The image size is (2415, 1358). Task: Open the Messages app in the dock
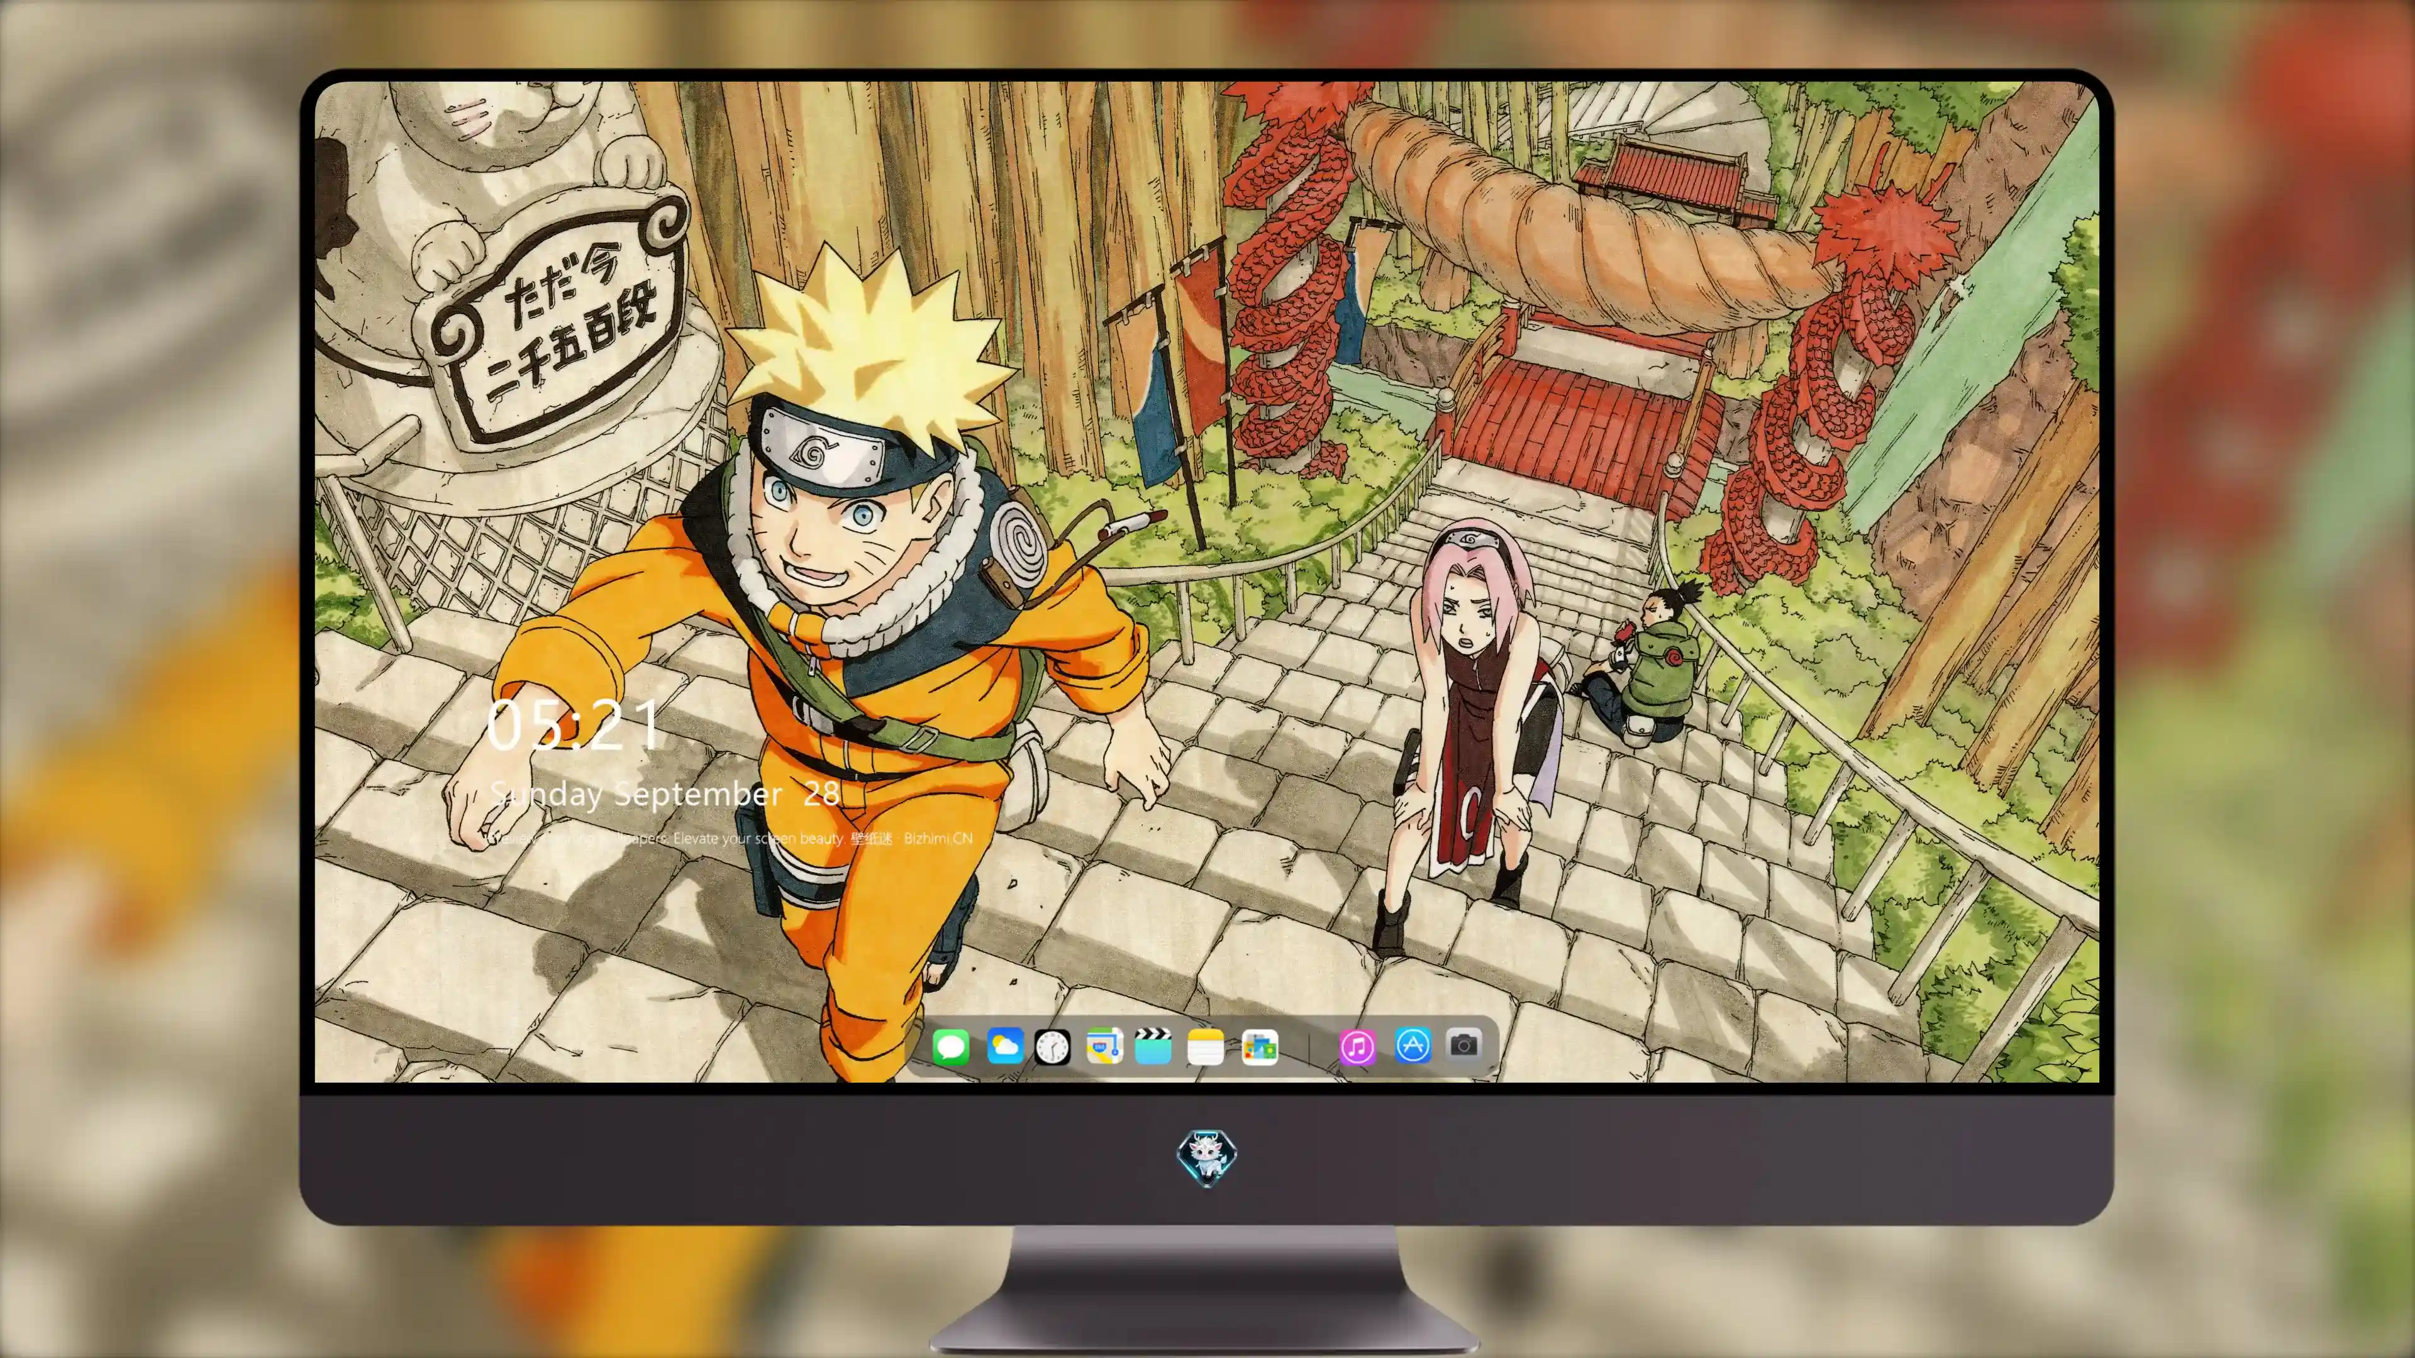point(951,1046)
